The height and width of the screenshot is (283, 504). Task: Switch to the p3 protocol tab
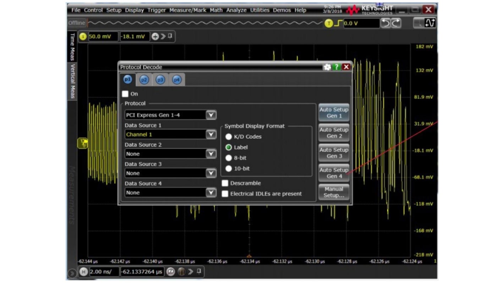[x=160, y=80]
